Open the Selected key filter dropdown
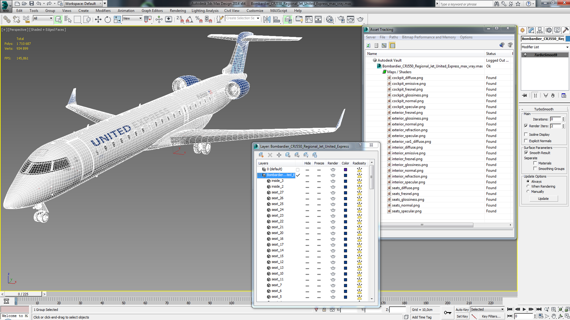This screenshot has width=570, height=320. 487,309
